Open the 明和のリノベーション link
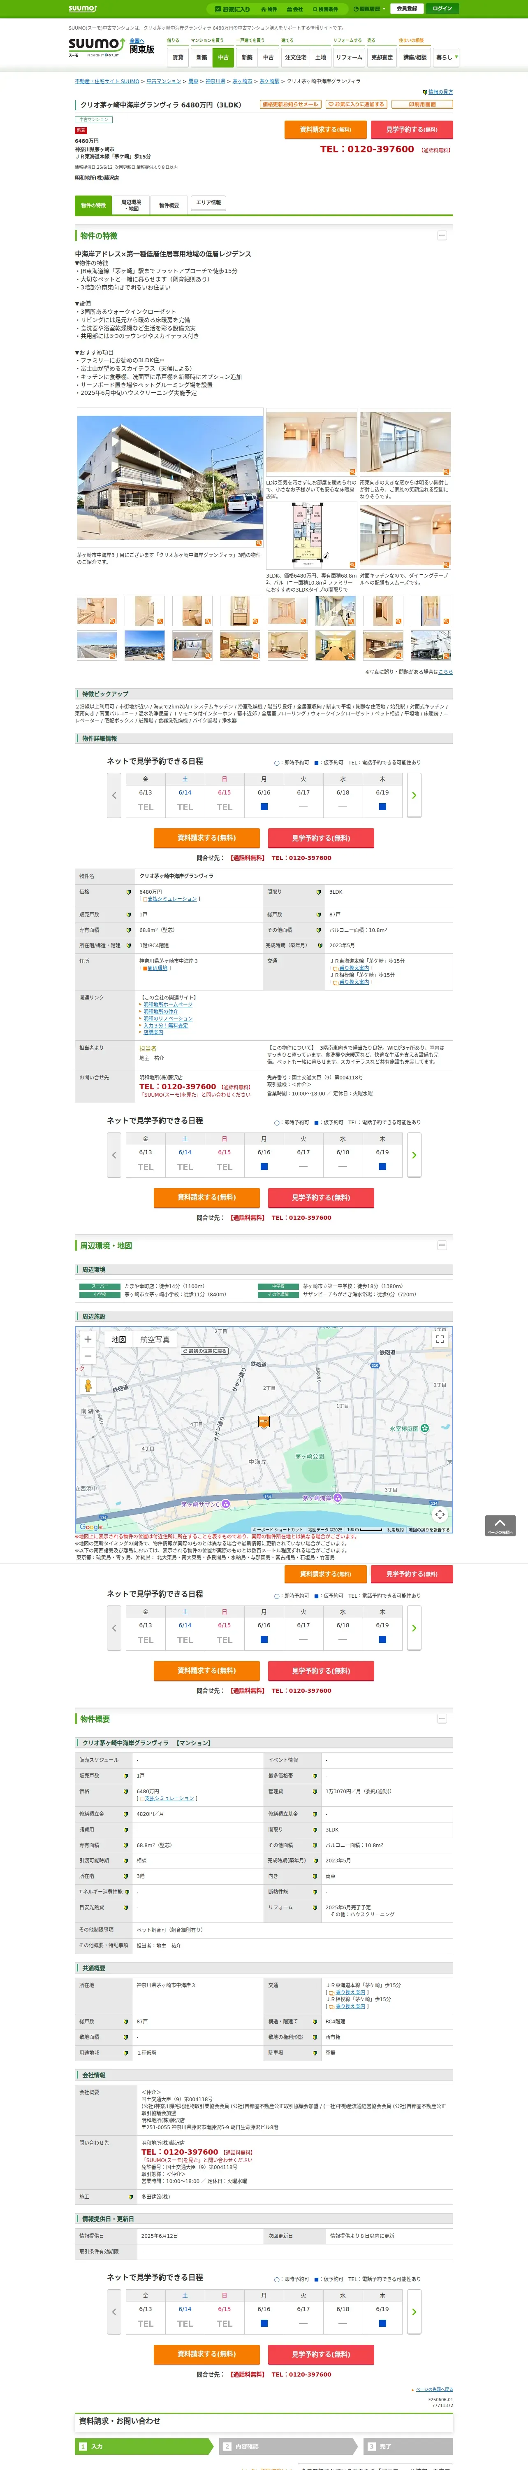The height and width of the screenshot is (2470, 528). (x=168, y=1018)
